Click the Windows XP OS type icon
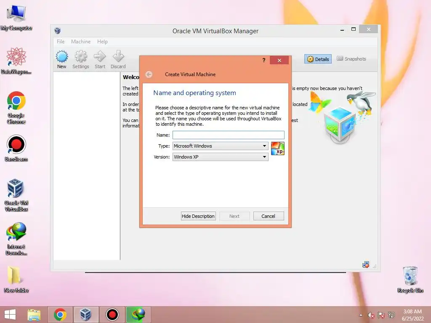The image size is (431, 323). click(278, 148)
